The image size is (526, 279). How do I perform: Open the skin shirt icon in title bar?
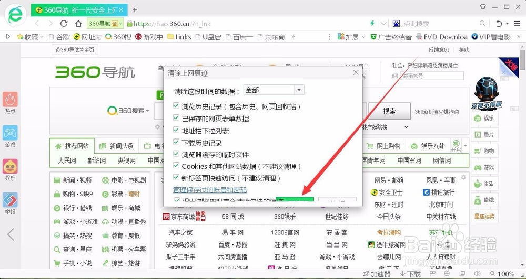(x=483, y=6)
